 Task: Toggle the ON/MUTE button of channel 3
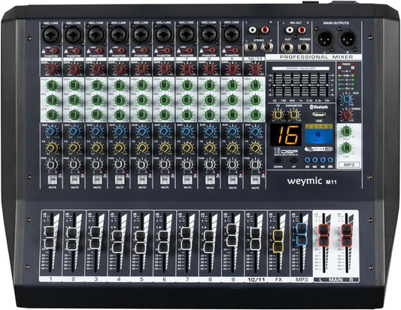97,179
